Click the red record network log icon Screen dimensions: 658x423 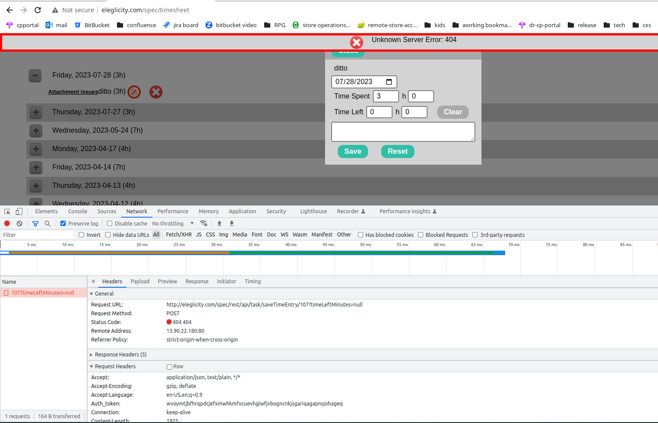(7, 223)
